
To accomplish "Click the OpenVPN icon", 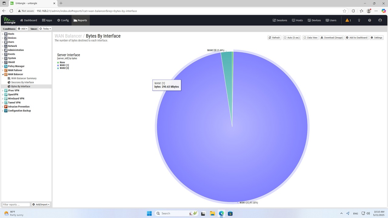I will (x=6, y=94).
